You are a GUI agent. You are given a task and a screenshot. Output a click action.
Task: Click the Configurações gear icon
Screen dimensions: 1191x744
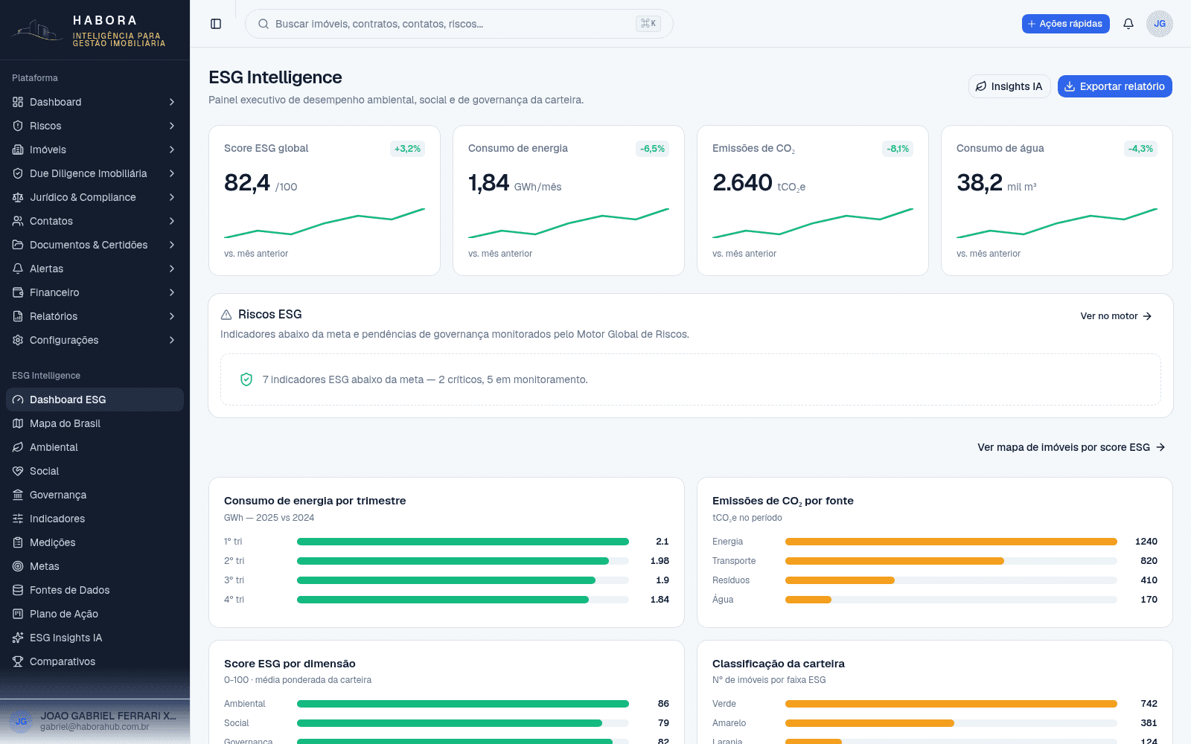click(18, 340)
